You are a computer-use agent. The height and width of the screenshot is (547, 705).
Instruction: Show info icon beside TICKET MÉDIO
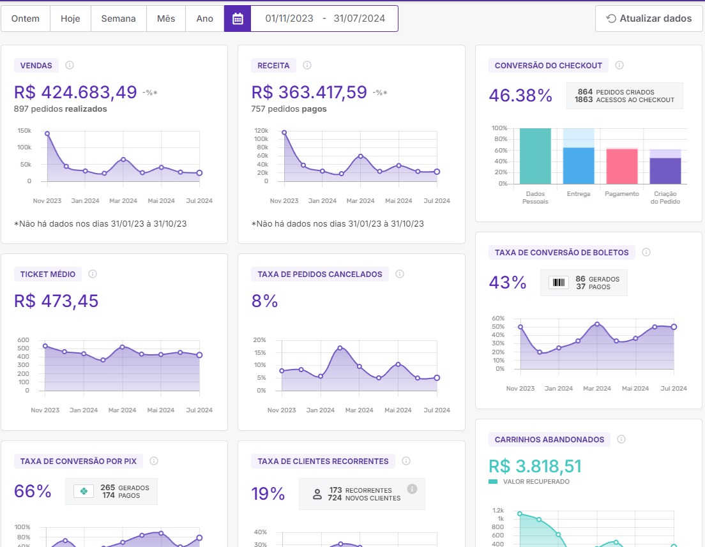pos(93,274)
